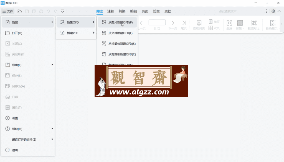Select 导出(E) in the file menu

pos(28,65)
